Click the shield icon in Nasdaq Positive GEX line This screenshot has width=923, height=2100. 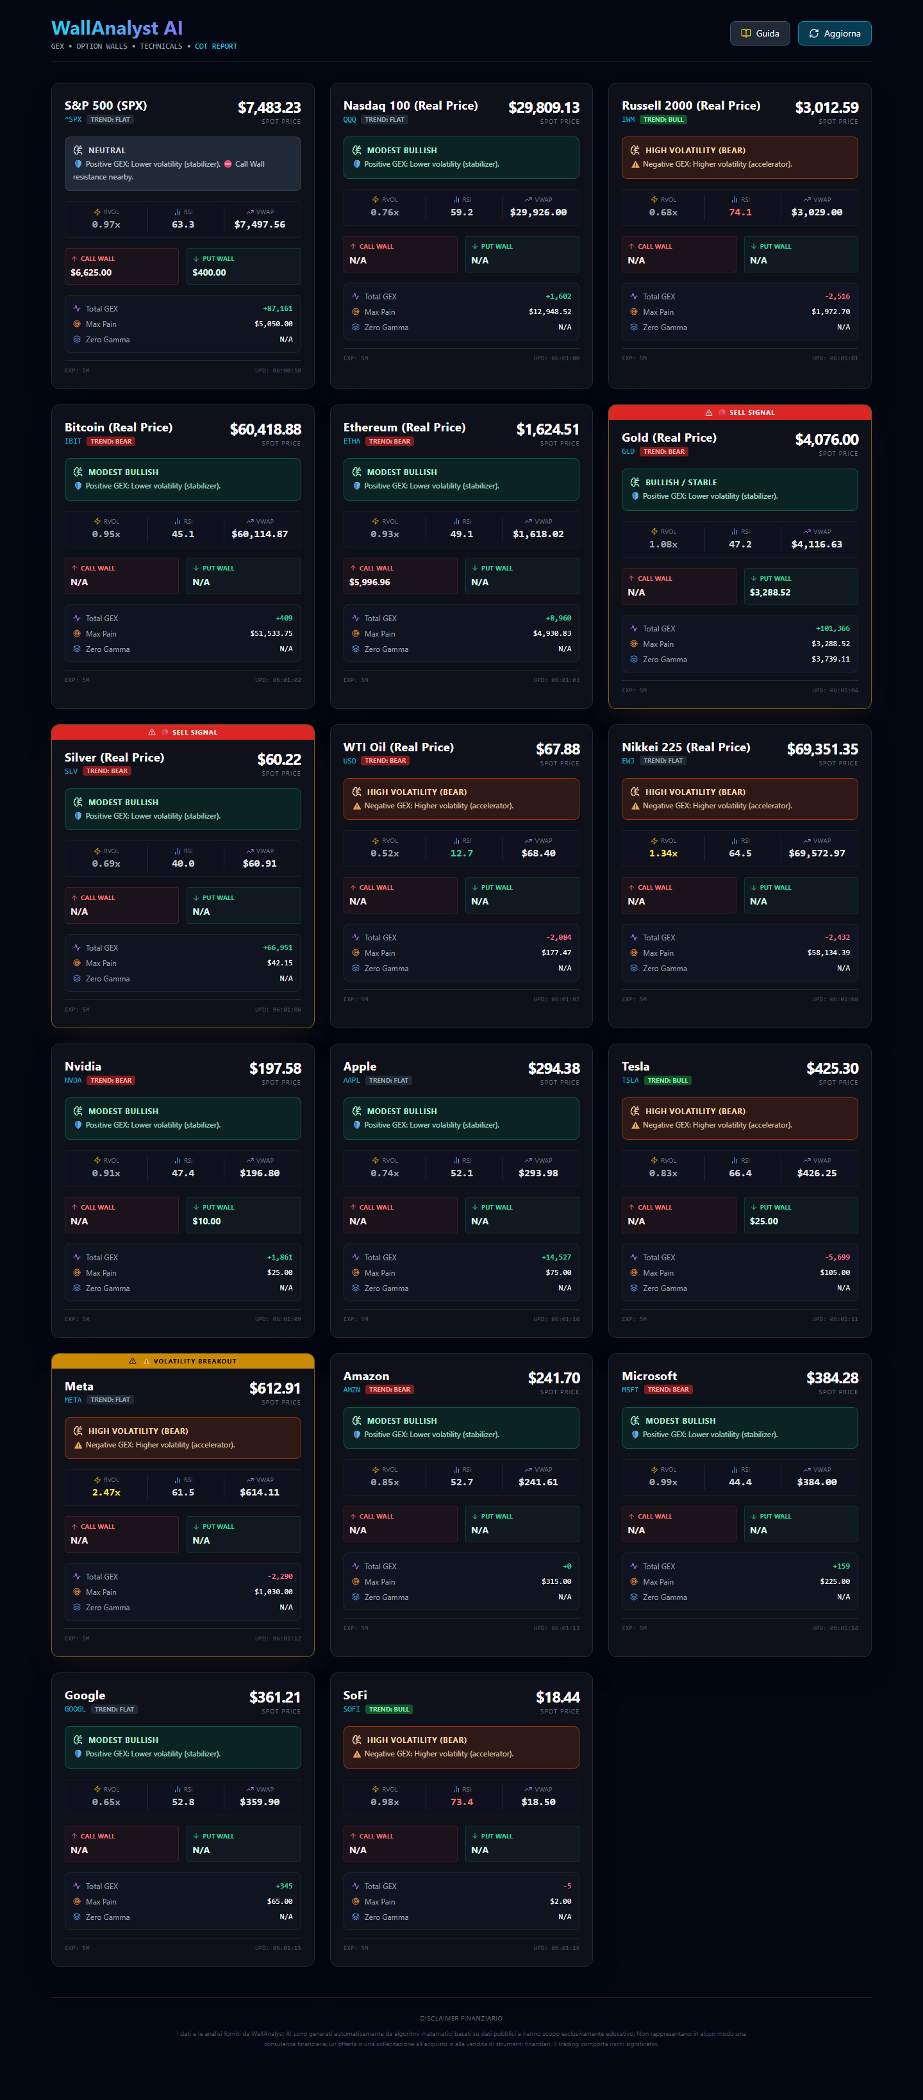click(356, 164)
